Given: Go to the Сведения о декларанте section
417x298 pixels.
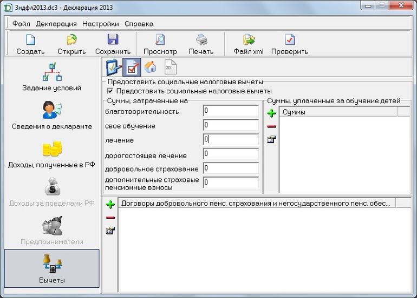Looking at the screenshot, I should (52, 116).
